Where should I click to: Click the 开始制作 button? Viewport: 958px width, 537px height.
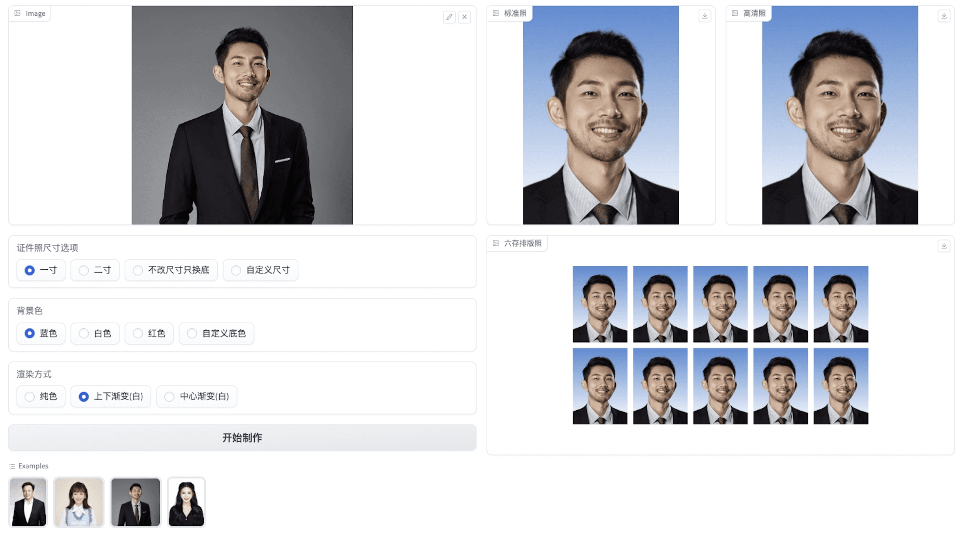(242, 438)
